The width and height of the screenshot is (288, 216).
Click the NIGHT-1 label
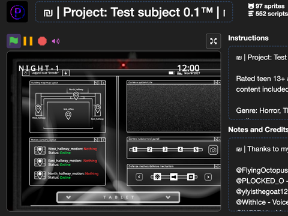click(x=38, y=68)
